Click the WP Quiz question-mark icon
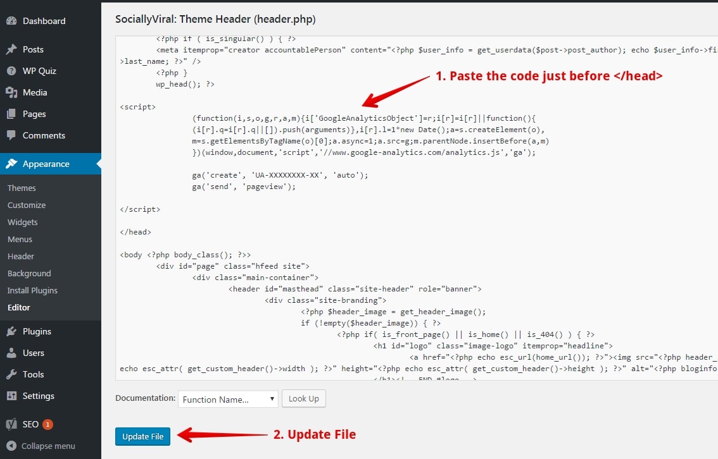The height and width of the screenshot is (459, 718). pos(11,71)
